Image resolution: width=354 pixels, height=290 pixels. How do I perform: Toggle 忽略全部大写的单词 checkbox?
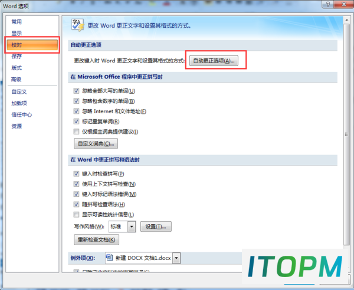(76, 91)
